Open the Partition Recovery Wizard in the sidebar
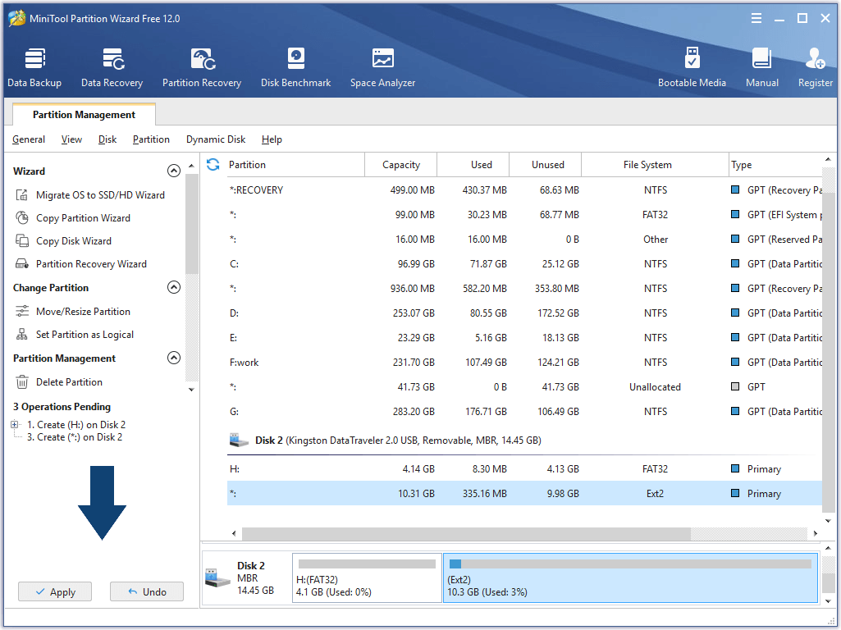Image resolution: width=841 pixels, height=630 pixels. 81,264
